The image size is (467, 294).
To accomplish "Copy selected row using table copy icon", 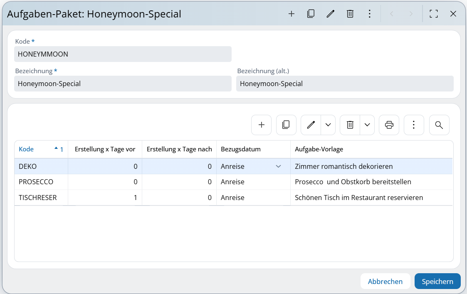I will coord(286,125).
